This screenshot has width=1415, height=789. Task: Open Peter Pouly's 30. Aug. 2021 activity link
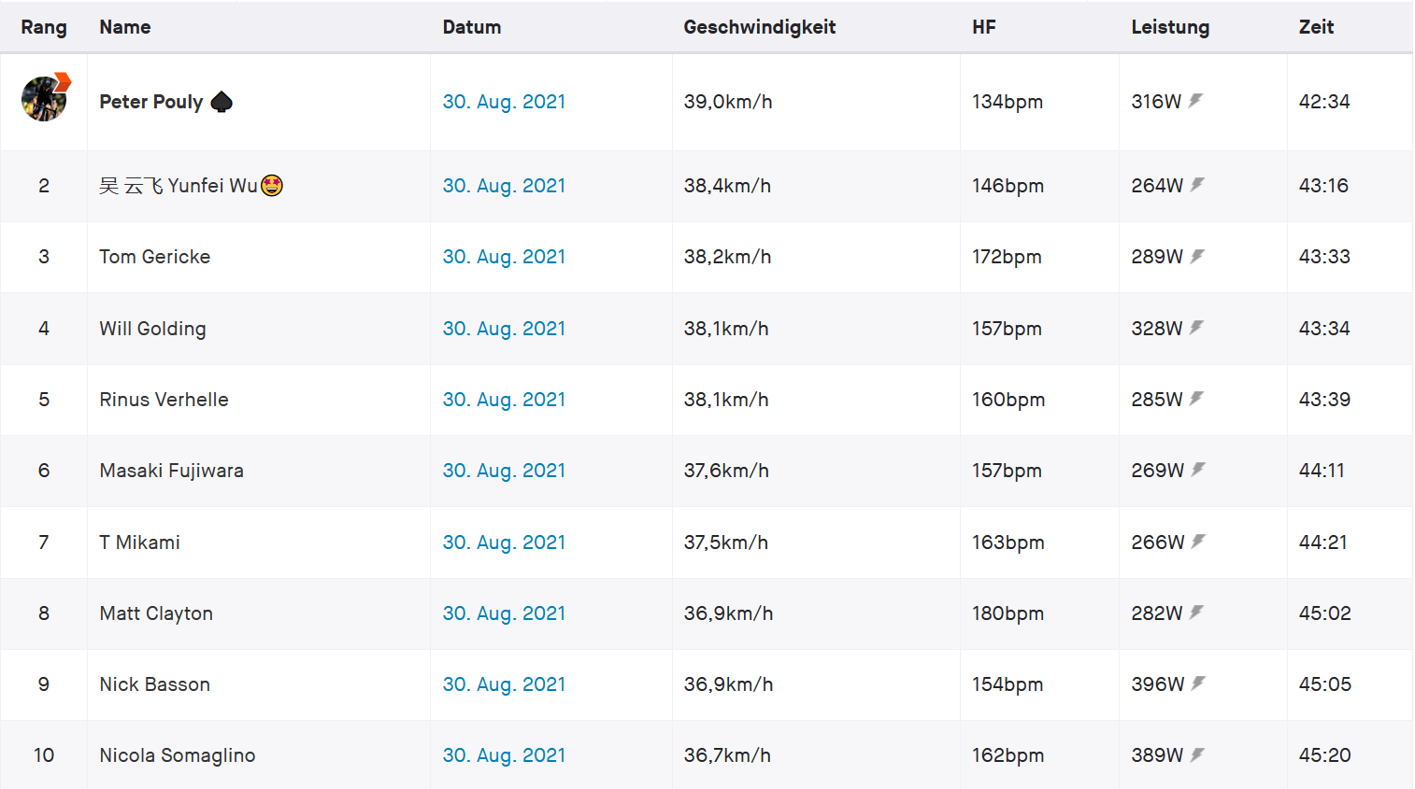point(504,102)
